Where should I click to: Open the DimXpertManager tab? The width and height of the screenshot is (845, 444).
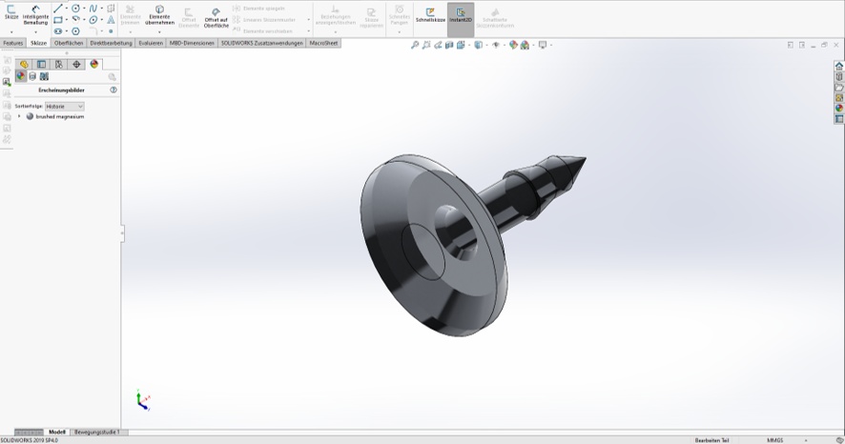tap(76, 64)
